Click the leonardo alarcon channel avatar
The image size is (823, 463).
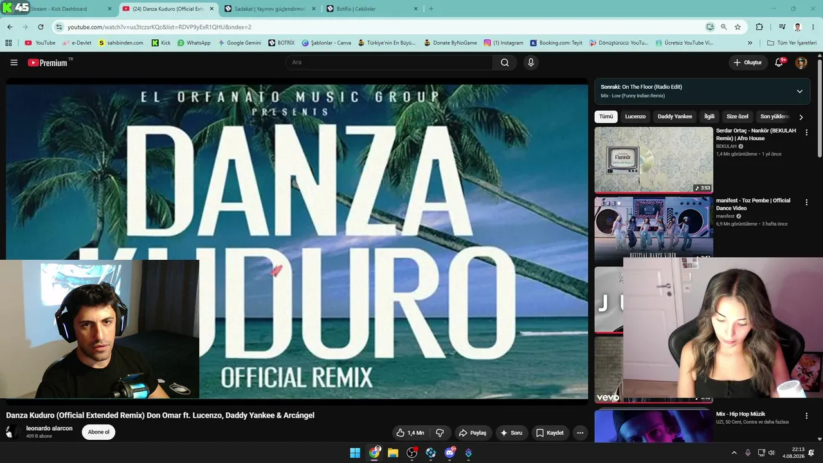(12, 432)
